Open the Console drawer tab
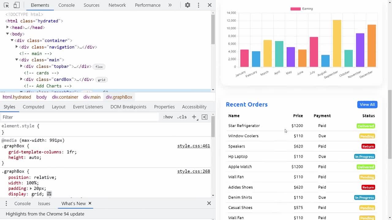The image size is (392, 220). click(x=22, y=204)
